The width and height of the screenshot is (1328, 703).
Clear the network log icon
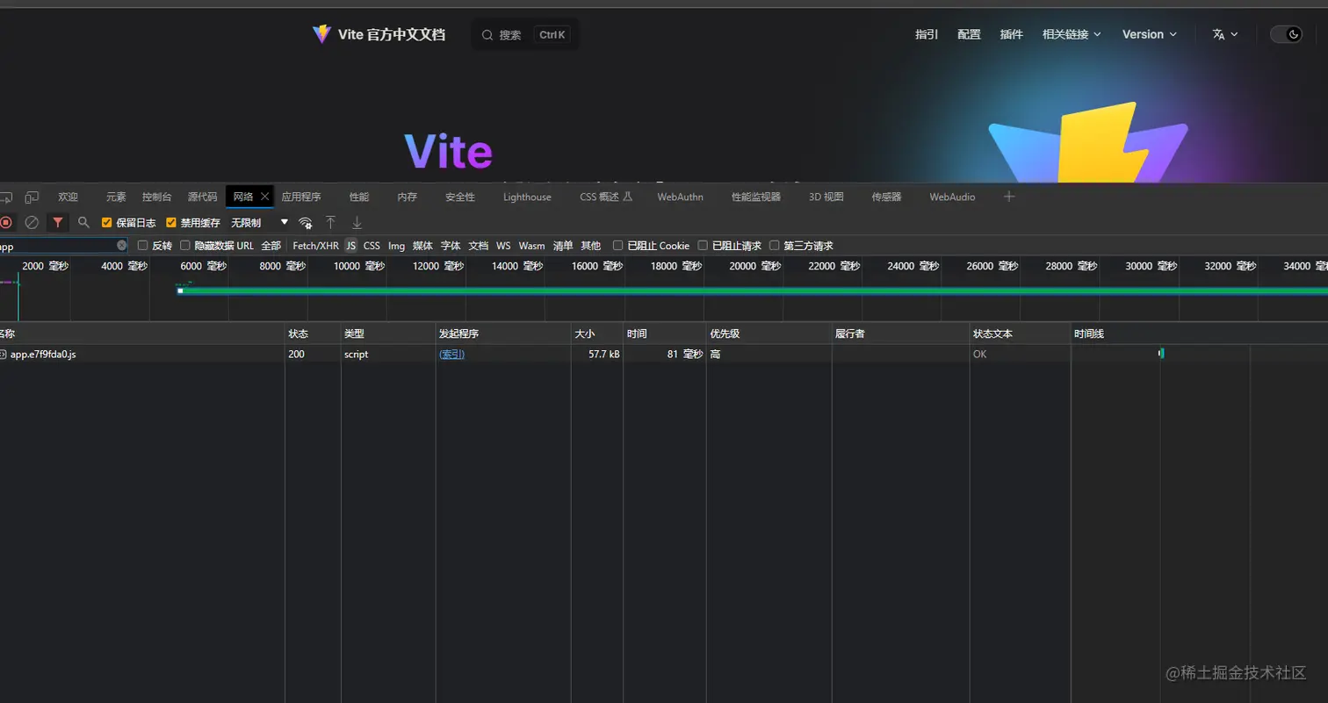(x=32, y=223)
